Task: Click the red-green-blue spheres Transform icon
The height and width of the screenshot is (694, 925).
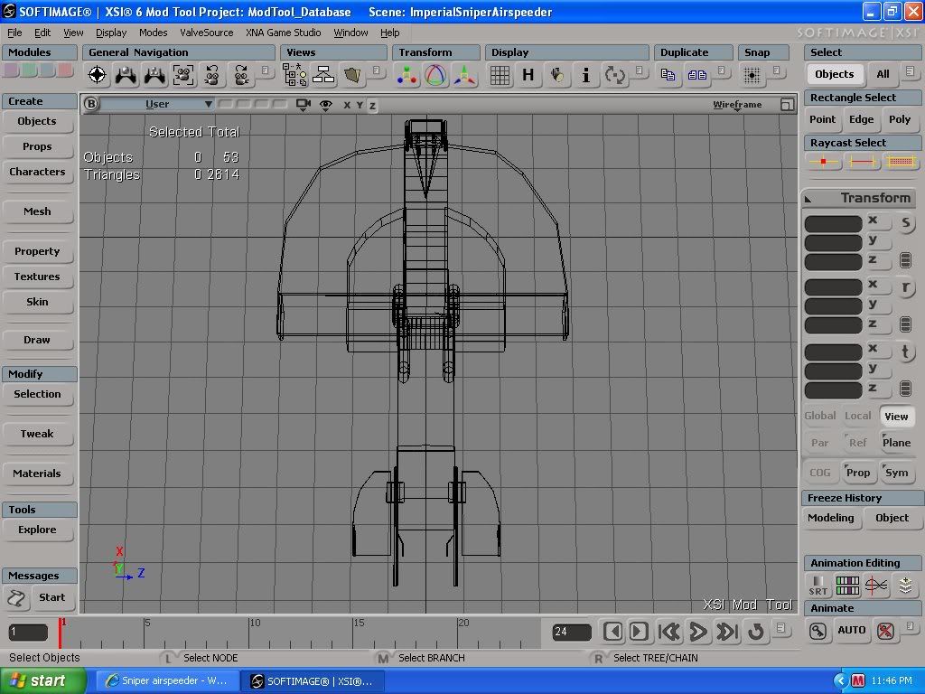Action: tap(407, 75)
